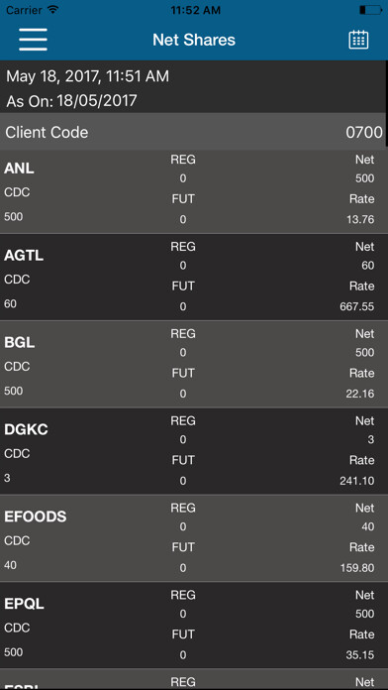This screenshot has width=388, height=690.
Task: Click EFOODS Net value 40
Action: (x=368, y=526)
